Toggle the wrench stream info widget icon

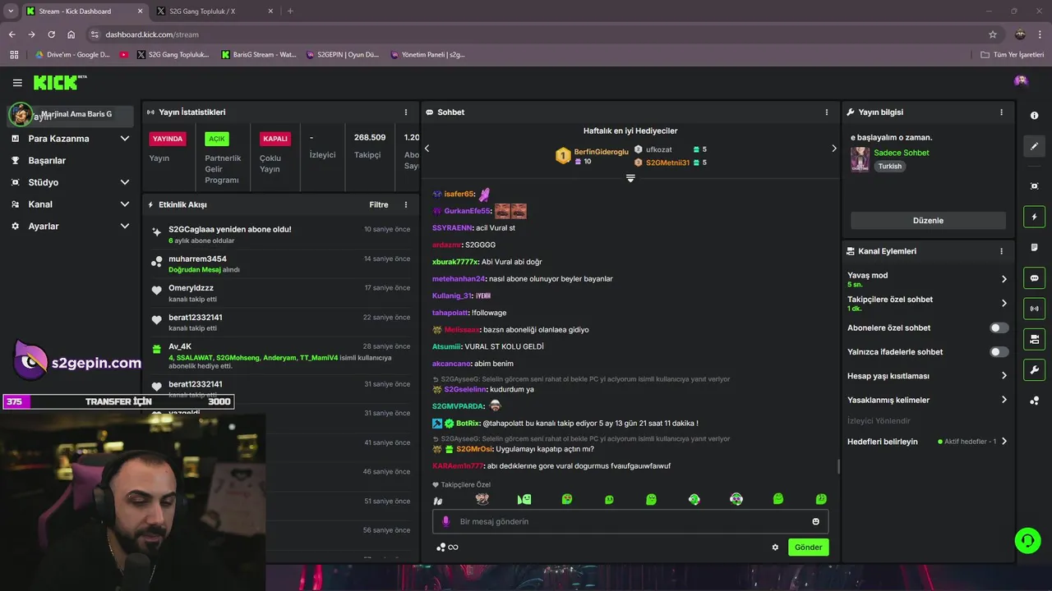(1034, 369)
